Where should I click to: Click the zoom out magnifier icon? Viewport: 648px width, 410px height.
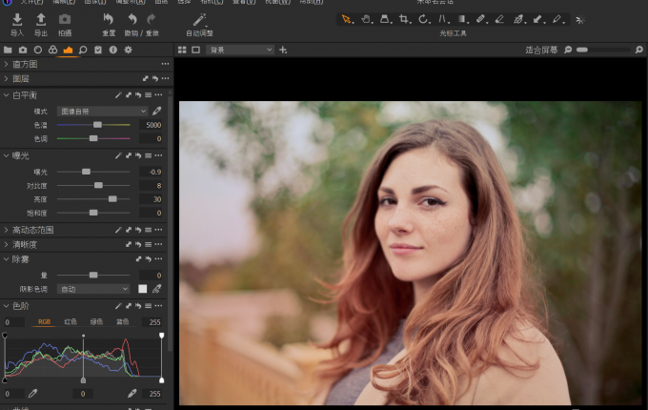(x=568, y=50)
